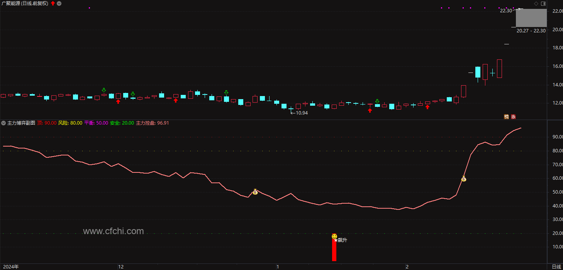Click the 12 month marker on time axis

[121, 267]
